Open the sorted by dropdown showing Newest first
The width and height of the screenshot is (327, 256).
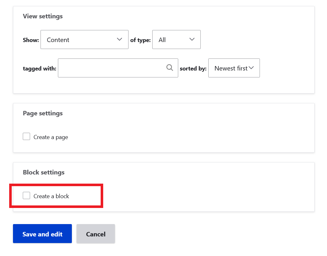234,68
